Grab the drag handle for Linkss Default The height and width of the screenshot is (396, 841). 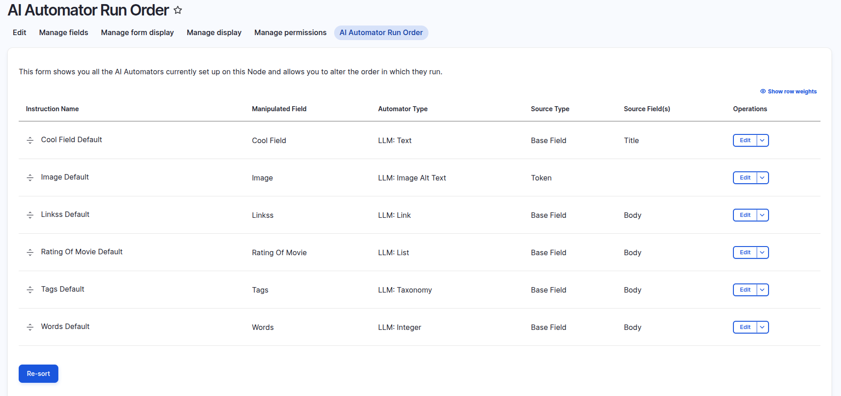point(30,215)
